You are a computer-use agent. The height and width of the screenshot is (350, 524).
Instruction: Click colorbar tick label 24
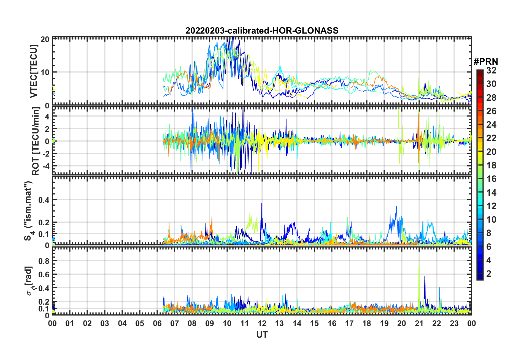tap(491, 125)
